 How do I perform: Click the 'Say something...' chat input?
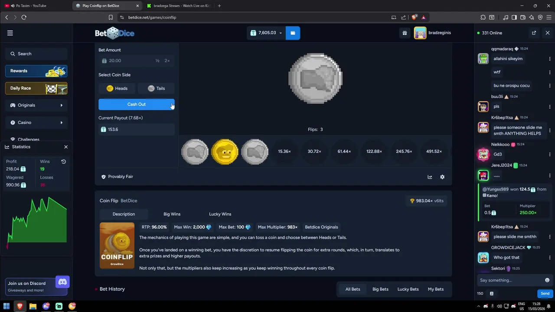click(x=509, y=280)
